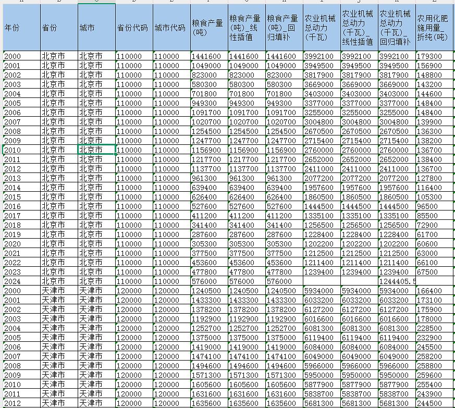The height and width of the screenshot is (408, 455).
Task: Click cell 701800 in 线性插值 grain column
Action: 247,93
